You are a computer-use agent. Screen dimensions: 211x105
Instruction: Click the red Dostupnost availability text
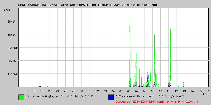tap(158, 102)
